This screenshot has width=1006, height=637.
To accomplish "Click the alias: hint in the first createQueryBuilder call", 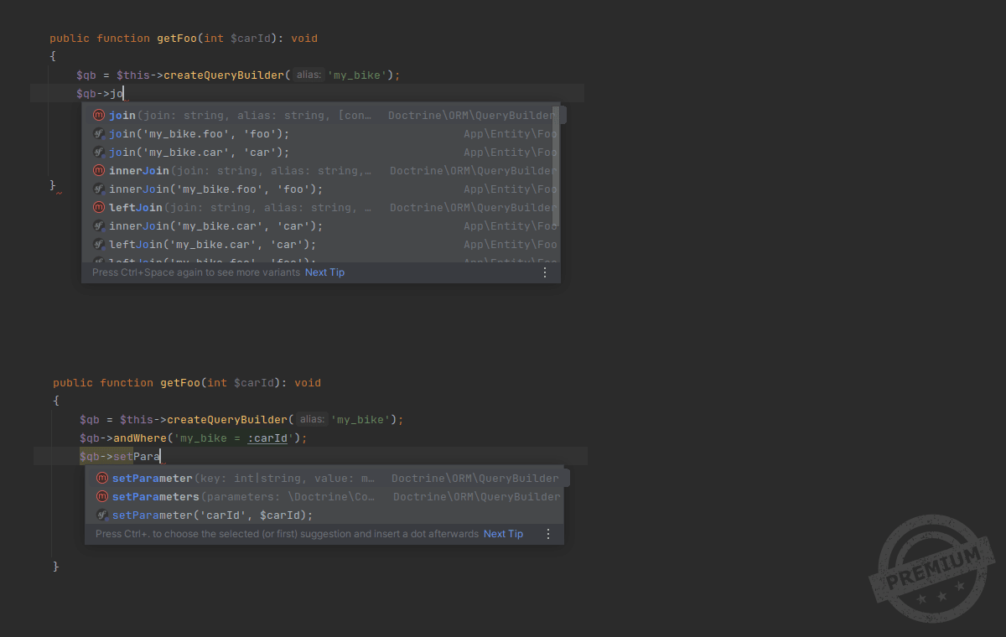I will (x=309, y=75).
